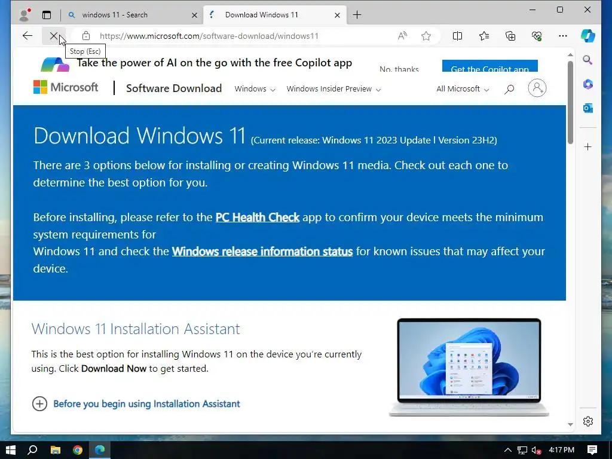Screen dimensions: 612x459
Task: Open the Microsoft site search magnifier
Action: tap(509, 89)
